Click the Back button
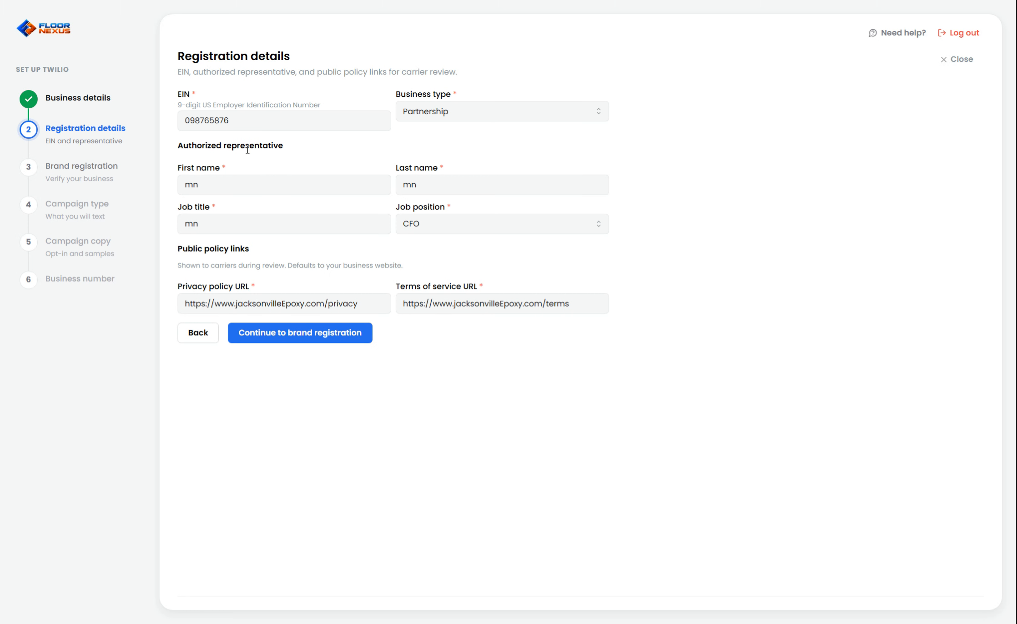Screen dimensions: 1017x624 coord(198,333)
